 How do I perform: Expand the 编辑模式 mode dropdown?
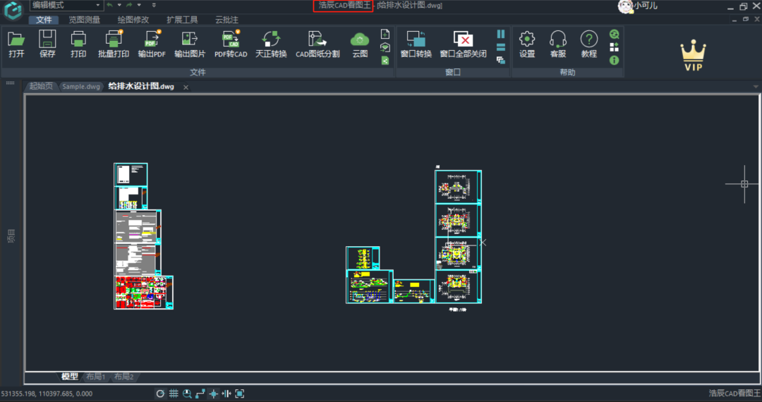[66, 6]
